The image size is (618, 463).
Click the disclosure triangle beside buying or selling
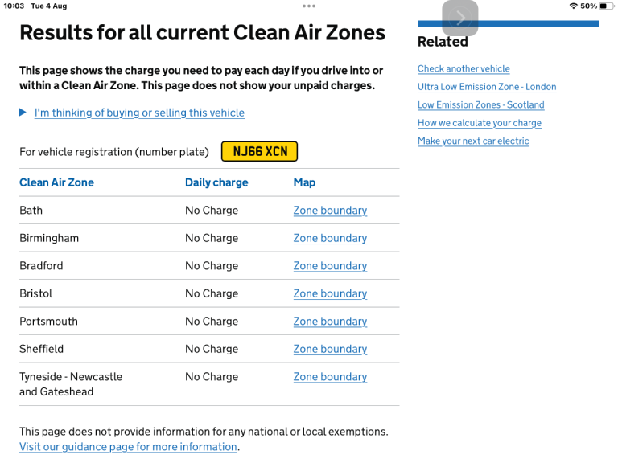coord(23,113)
